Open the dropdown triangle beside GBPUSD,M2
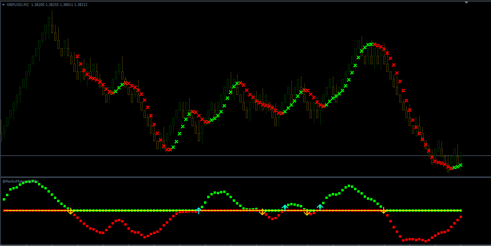Viewport: 491px width, 246px height. [x=3, y=5]
